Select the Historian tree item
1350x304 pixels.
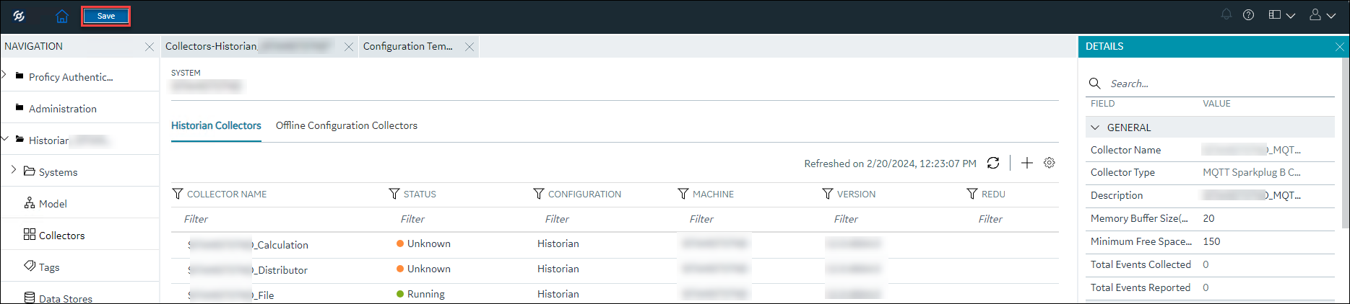(62, 140)
